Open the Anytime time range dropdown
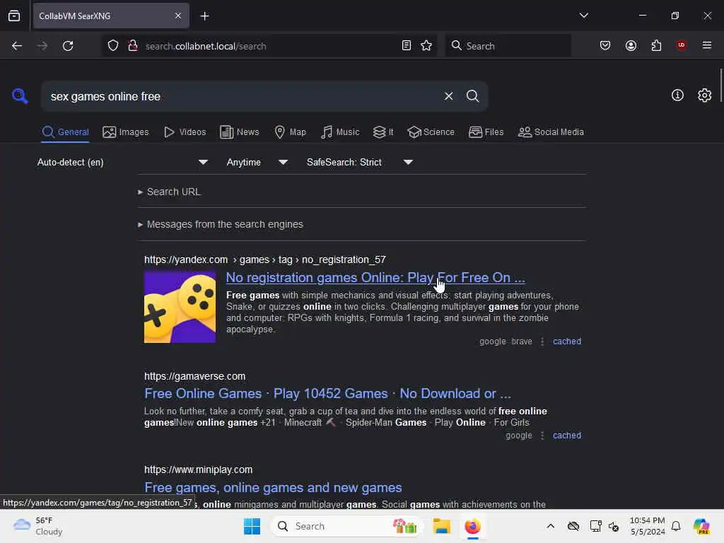Screen dimensions: 724x543 click(x=257, y=162)
